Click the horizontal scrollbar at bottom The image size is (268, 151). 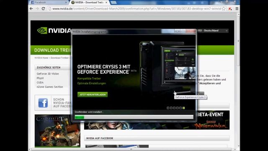click(131, 149)
